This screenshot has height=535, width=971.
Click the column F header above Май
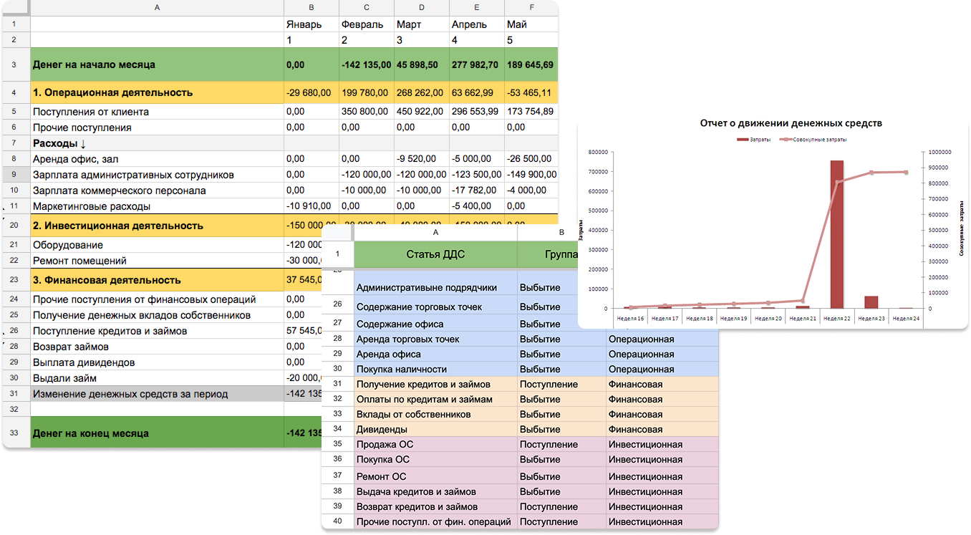pyautogui.click(x=530, y=8)
